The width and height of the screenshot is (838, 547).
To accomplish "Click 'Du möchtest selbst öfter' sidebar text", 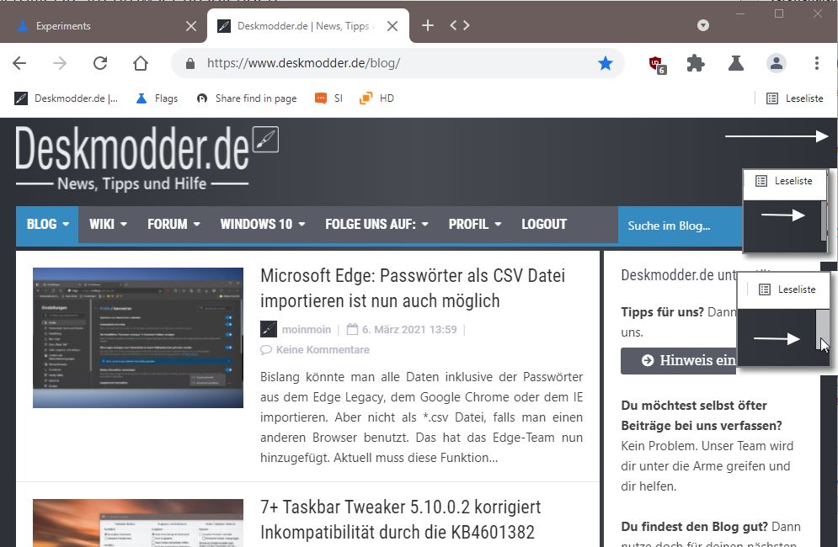I will pos(694,406).
